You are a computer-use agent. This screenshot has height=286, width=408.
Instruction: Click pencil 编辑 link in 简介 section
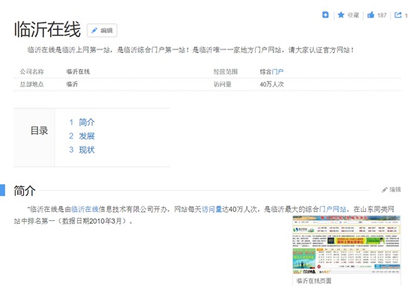(391, 189)
